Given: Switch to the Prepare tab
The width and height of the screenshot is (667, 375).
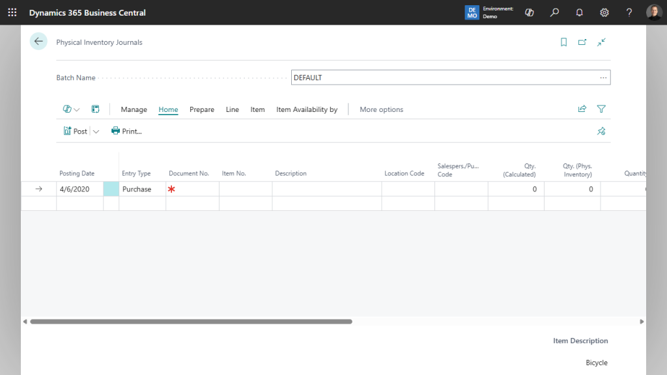Looking at the screenshot, I should tap(201, 109).
